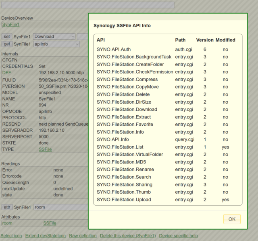Open the apiInfo get dropdown
Screen dimensions: 258x241
(56, 44)
